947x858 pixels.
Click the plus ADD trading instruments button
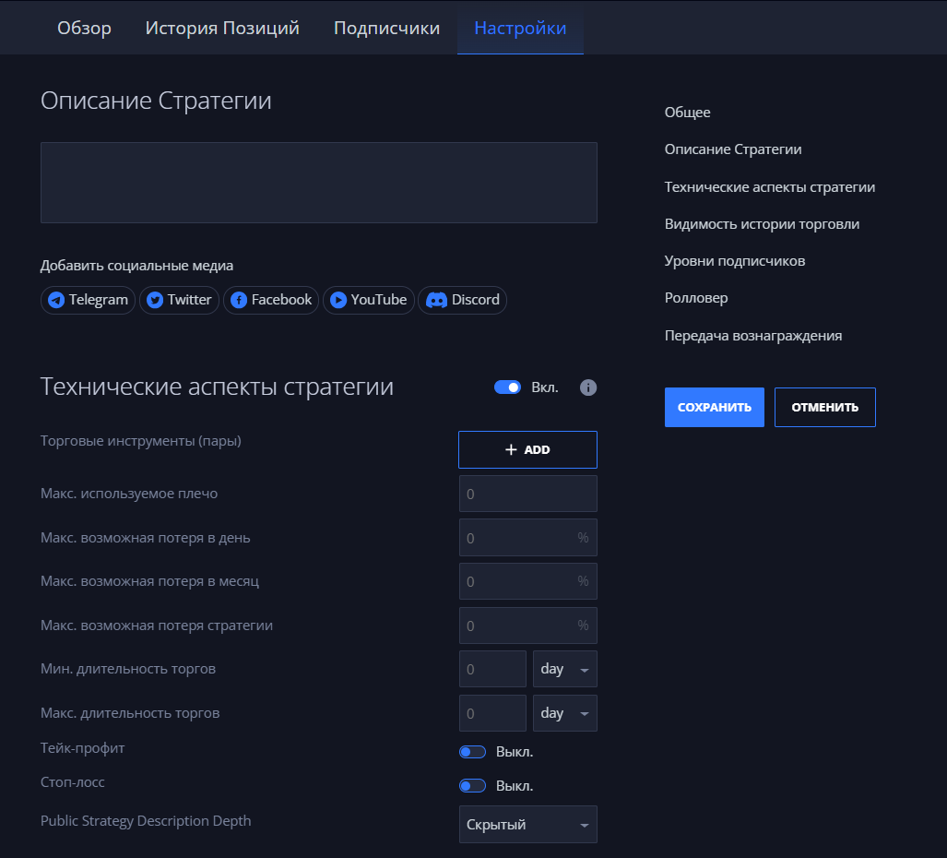click(527, 449)
